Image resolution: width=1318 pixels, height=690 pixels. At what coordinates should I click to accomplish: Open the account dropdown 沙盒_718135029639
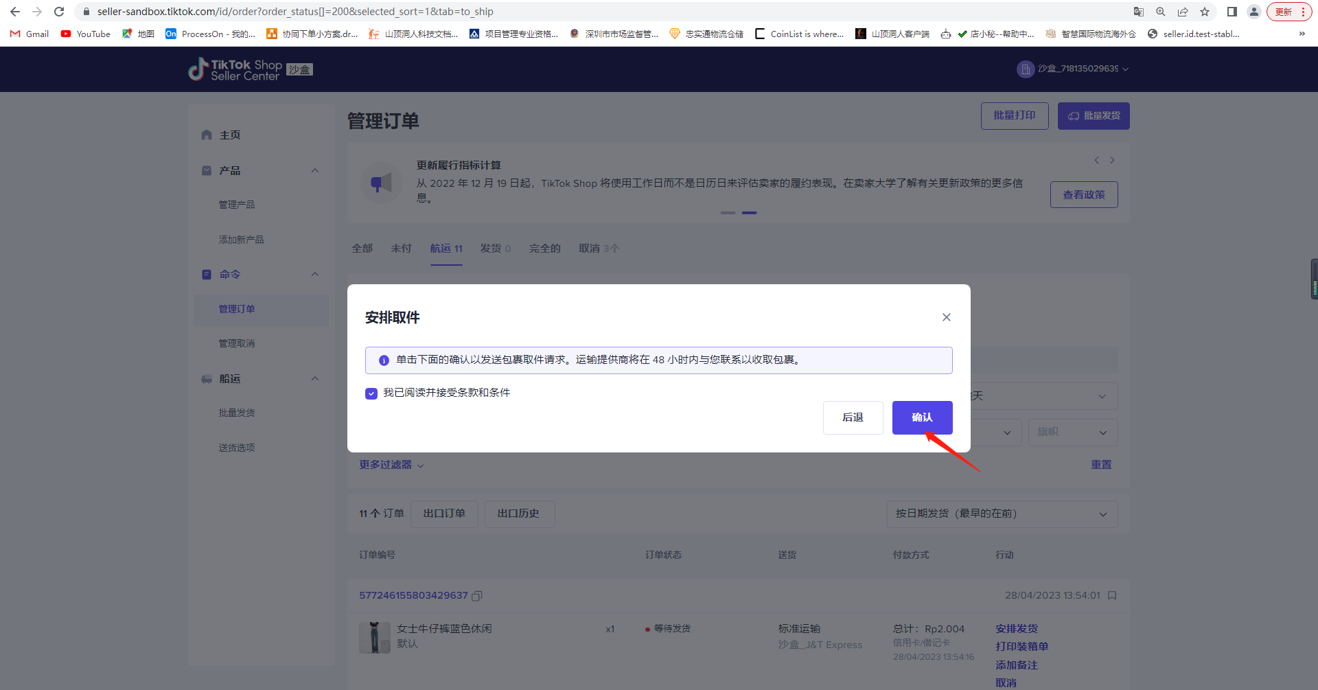1072,69
